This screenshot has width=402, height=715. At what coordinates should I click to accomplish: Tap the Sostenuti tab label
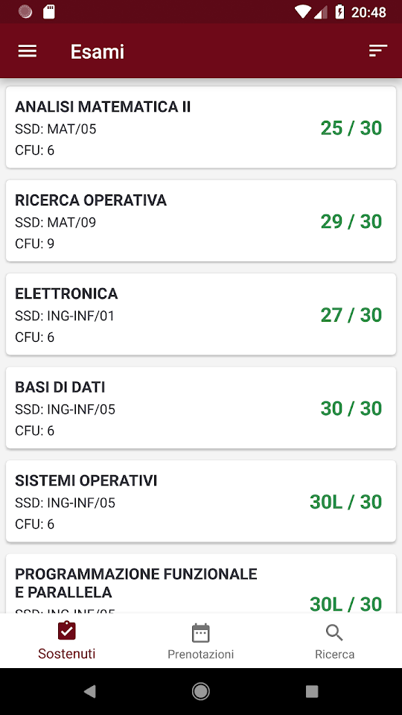66,654
